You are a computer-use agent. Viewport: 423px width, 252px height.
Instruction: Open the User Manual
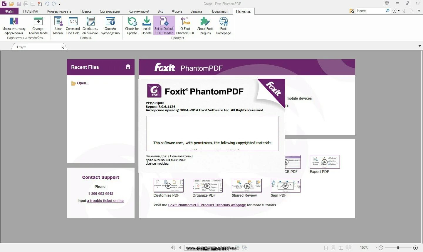pos(58,26)
